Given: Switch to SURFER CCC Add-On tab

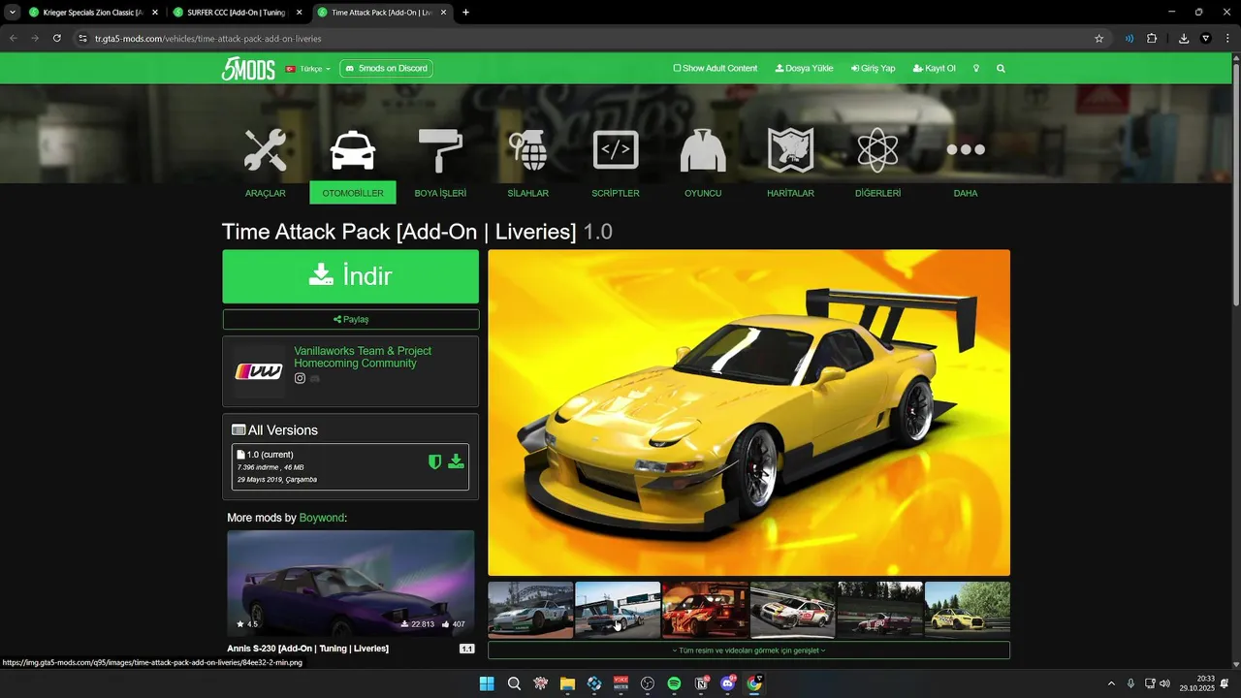Looking at the screenshot, I should pyautogui.click(x=236, y=13).
